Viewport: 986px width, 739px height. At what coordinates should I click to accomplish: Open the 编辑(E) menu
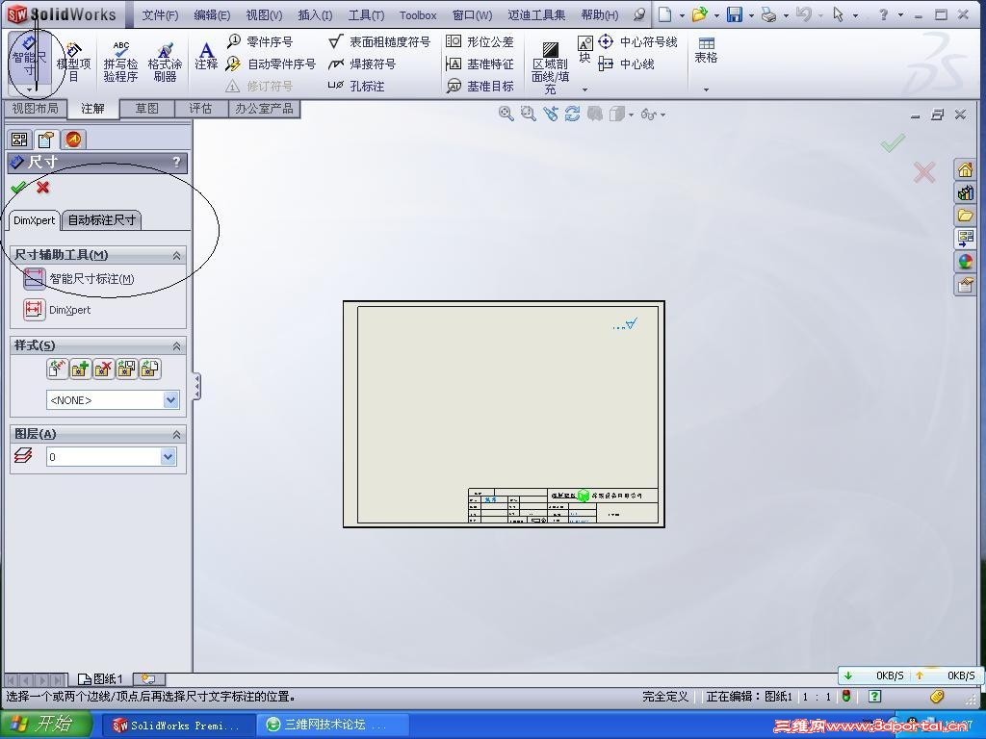click(x=212, y=14)
